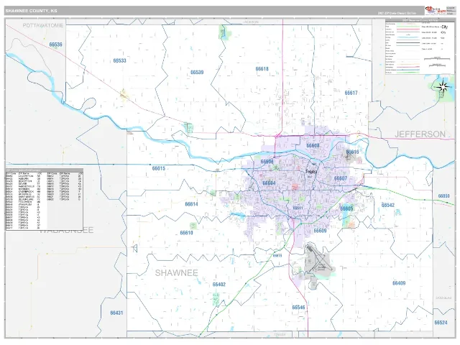460x345 pixels.
Task: Select ZIP code label 66533
Action: coord(120,60)
